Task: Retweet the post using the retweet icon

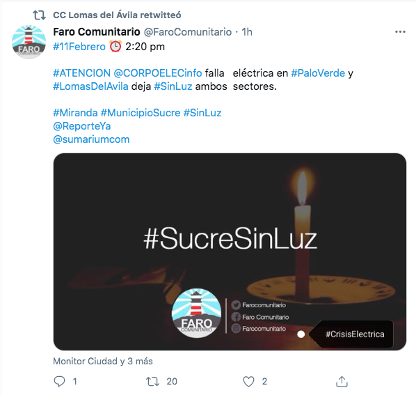Action: tap(152, 382)
